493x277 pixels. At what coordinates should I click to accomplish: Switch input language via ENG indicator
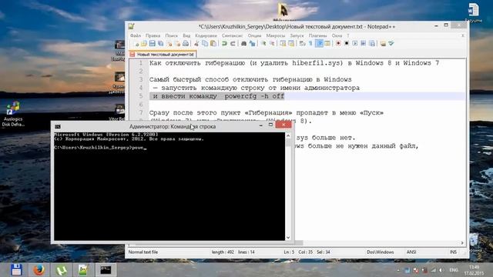tap(454, 270)
